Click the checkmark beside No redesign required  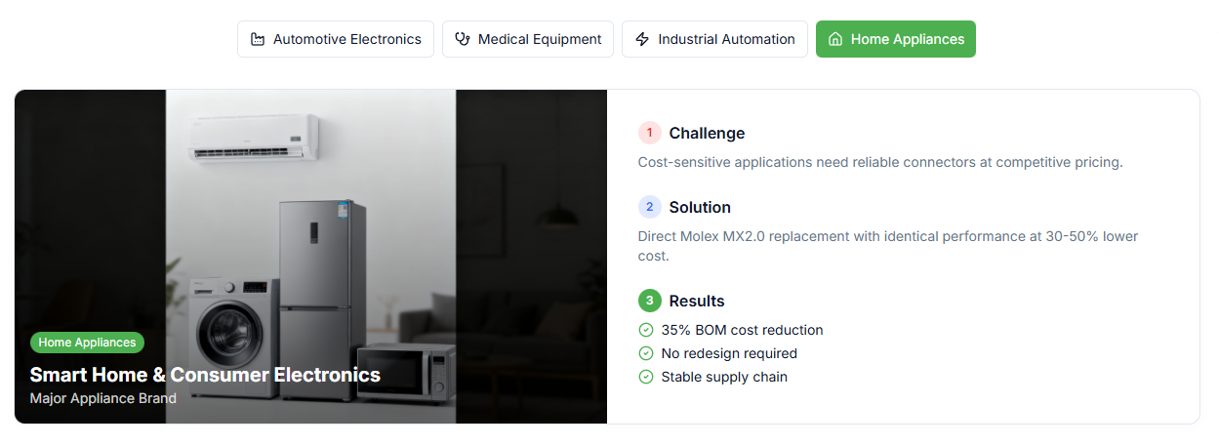coord(646,353)
